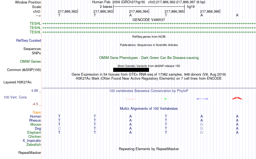
Task: Click the black dbSNP variant block
Action: pos(131,70)
